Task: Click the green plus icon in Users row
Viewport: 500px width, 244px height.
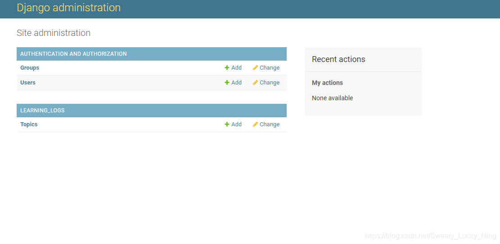Action: pyautogui.click(x=227, y=83)
